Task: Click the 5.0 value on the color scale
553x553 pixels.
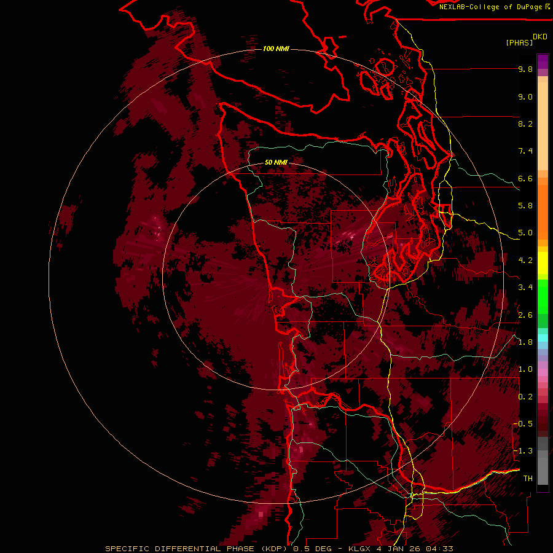Action: (525, 233)
